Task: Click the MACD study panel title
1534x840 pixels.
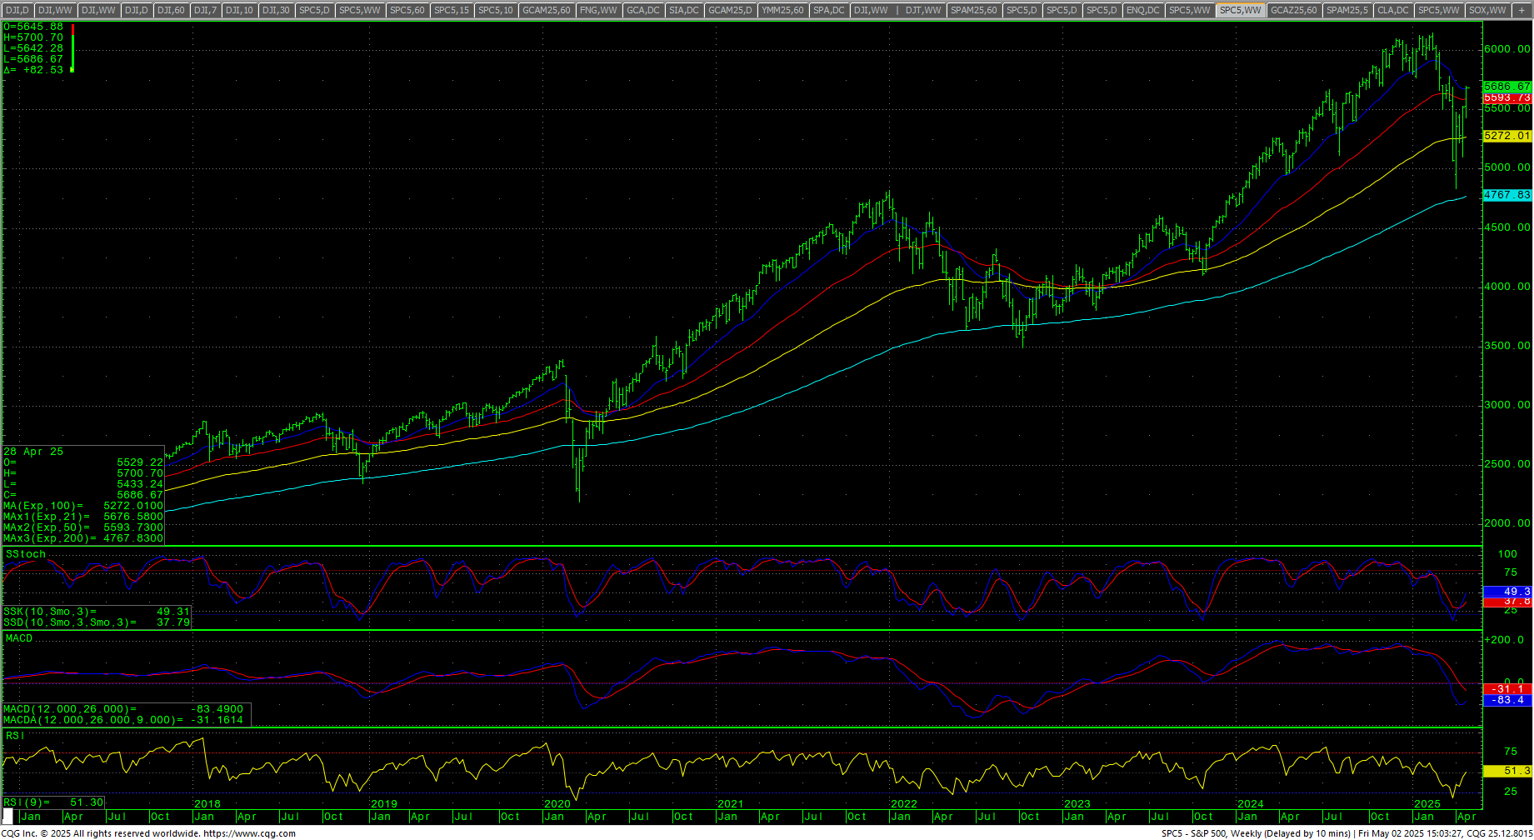Action: 19,638
